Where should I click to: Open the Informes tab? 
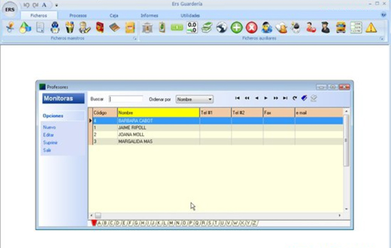coord(149,16)
